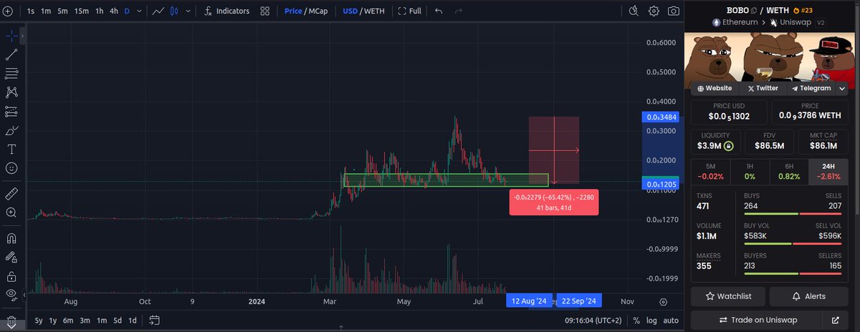Select the 1s time interval
The width and height of the screenshot is (860, 332).
pyautogui.click(x=31, y=11)
